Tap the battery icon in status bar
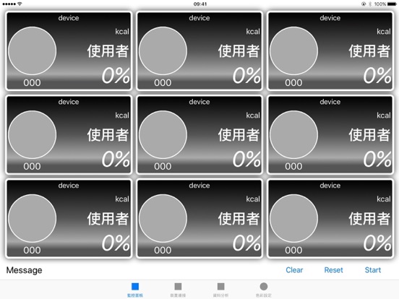 pos(392,4)
